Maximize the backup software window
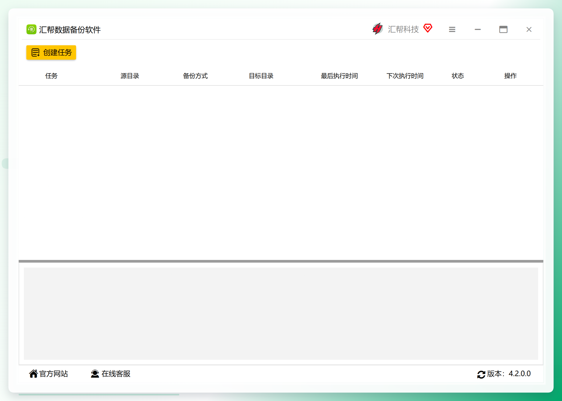This screenshot has height=401, width=562. coord(503,29)
